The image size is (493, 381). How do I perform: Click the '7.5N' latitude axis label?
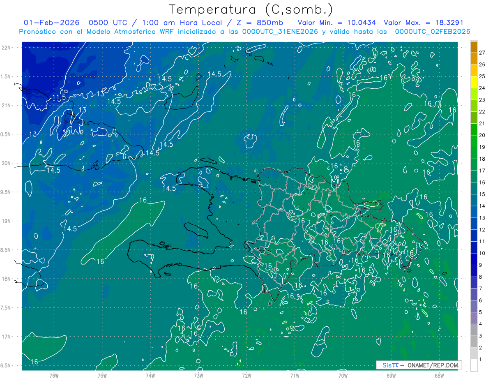(6, 308)
